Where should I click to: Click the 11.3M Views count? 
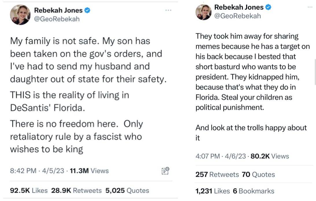click(x=89, y=171)
